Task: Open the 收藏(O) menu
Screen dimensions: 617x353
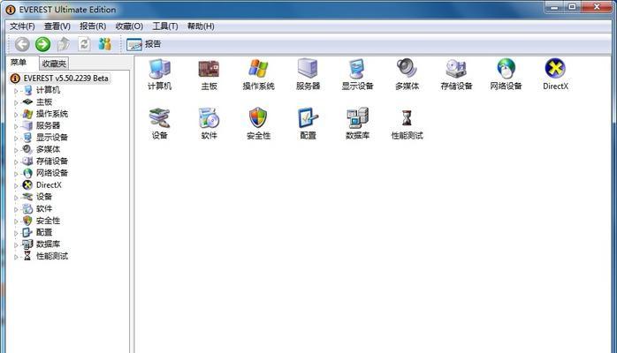Action: pyautogui.click(x=129, y=26)
